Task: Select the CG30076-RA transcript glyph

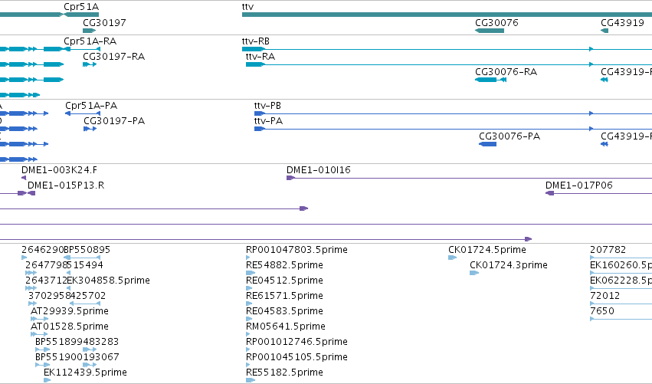Action: (x=490, y=80)
